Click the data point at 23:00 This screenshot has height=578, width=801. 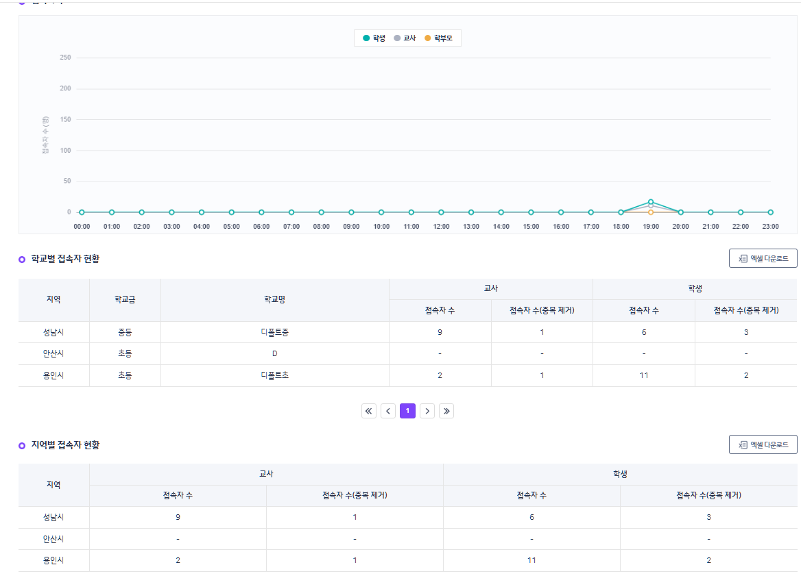[770, 212]
